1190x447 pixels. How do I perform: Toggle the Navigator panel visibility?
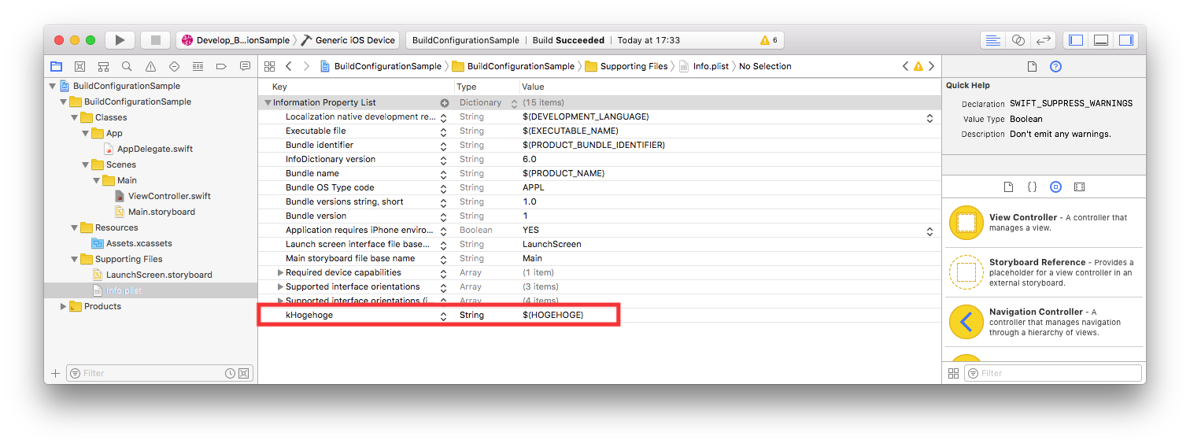point(1076,40)
